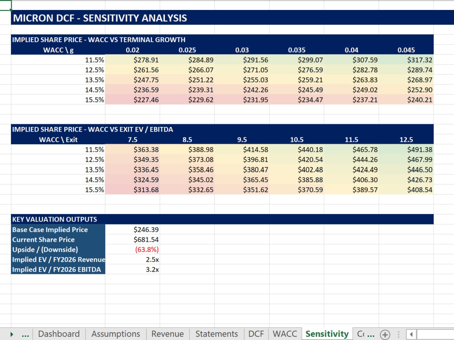
Task: Click the sheet tab scroll right arrow
Action: click(12, 335)
